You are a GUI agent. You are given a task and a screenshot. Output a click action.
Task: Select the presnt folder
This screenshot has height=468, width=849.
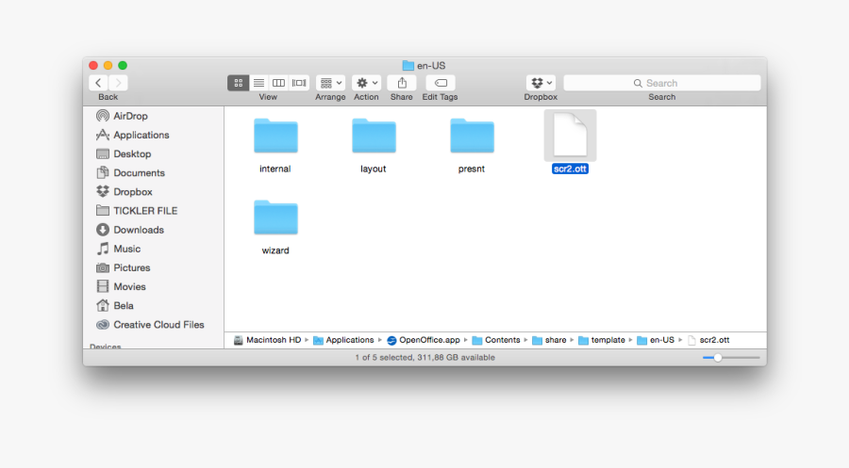472,136
